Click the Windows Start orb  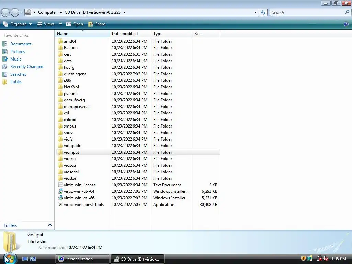10,258
